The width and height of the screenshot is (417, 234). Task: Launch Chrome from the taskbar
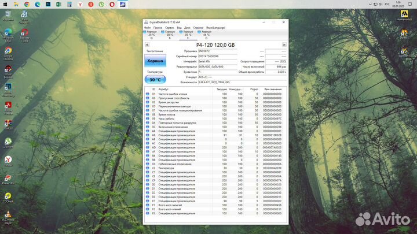point(27,4)
